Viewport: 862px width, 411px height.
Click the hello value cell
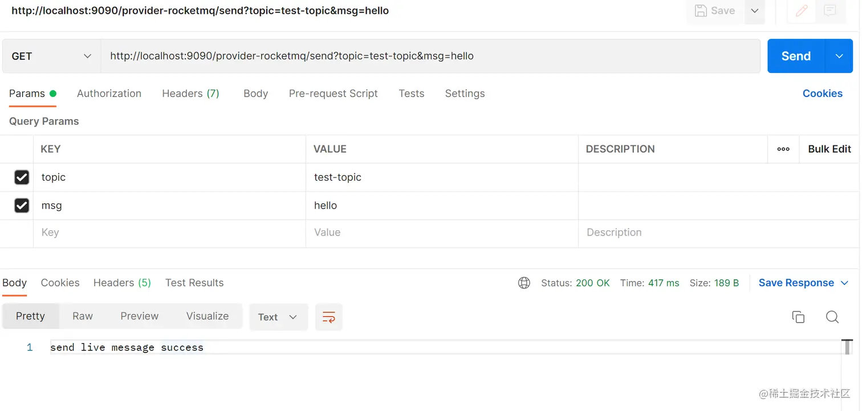[442, 205]
